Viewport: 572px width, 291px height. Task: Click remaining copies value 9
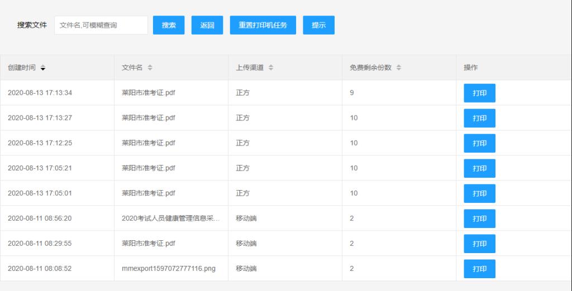[x=352, y=93]
